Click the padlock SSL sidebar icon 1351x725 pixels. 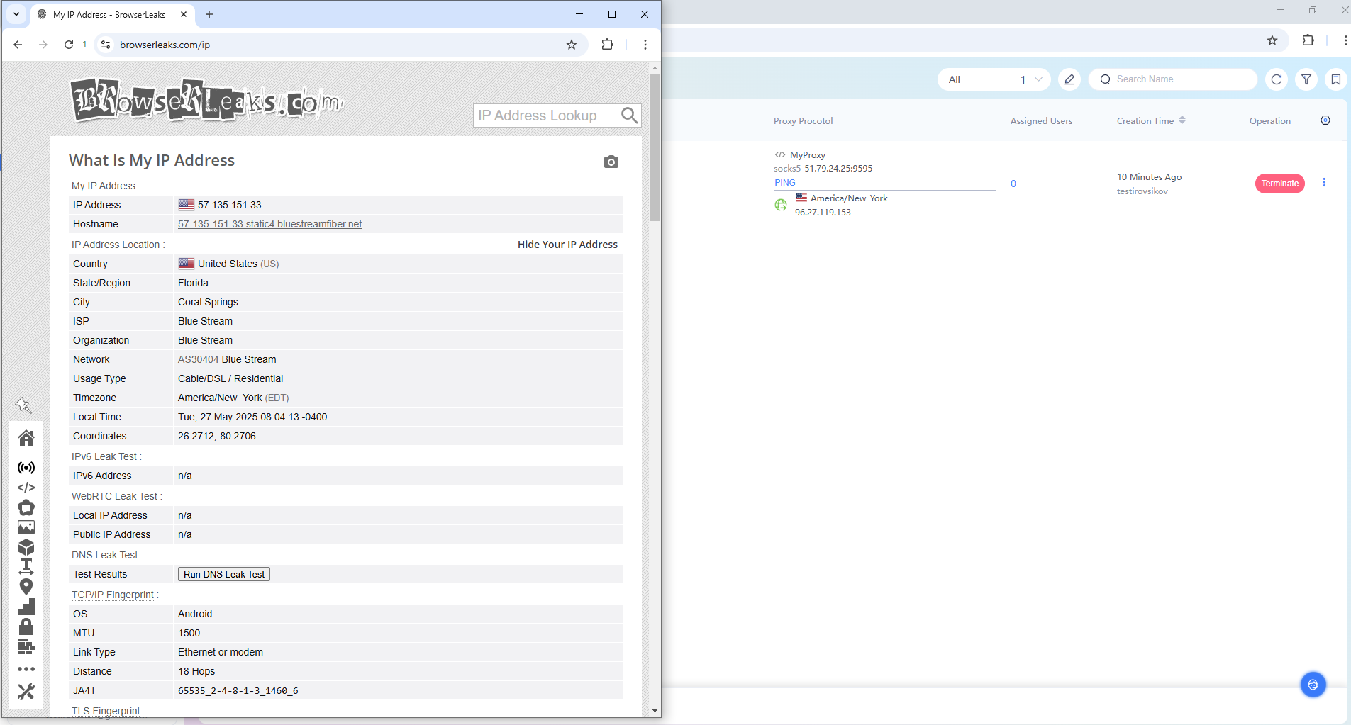[26, 626]
